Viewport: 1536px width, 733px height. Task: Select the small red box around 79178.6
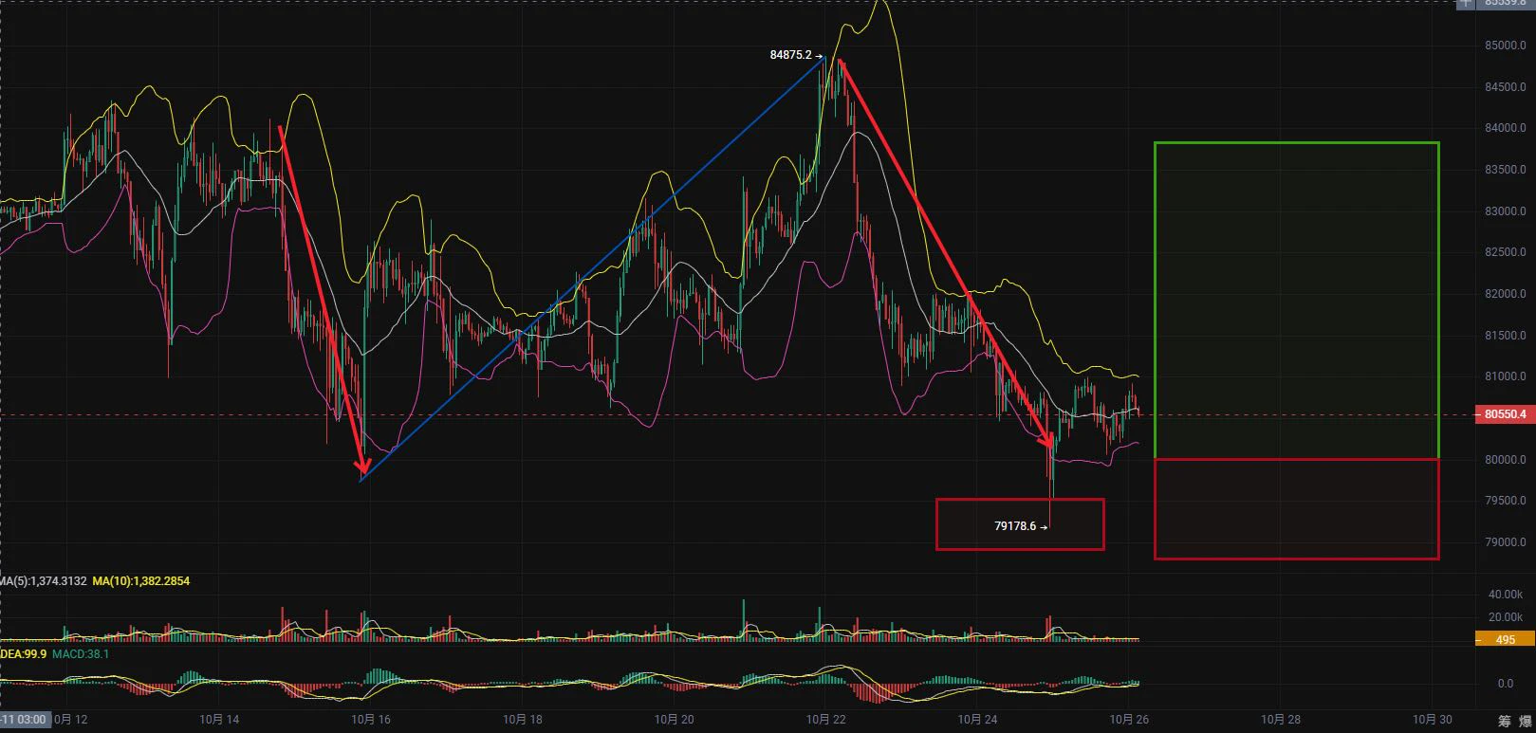[x=1020, y=524]
